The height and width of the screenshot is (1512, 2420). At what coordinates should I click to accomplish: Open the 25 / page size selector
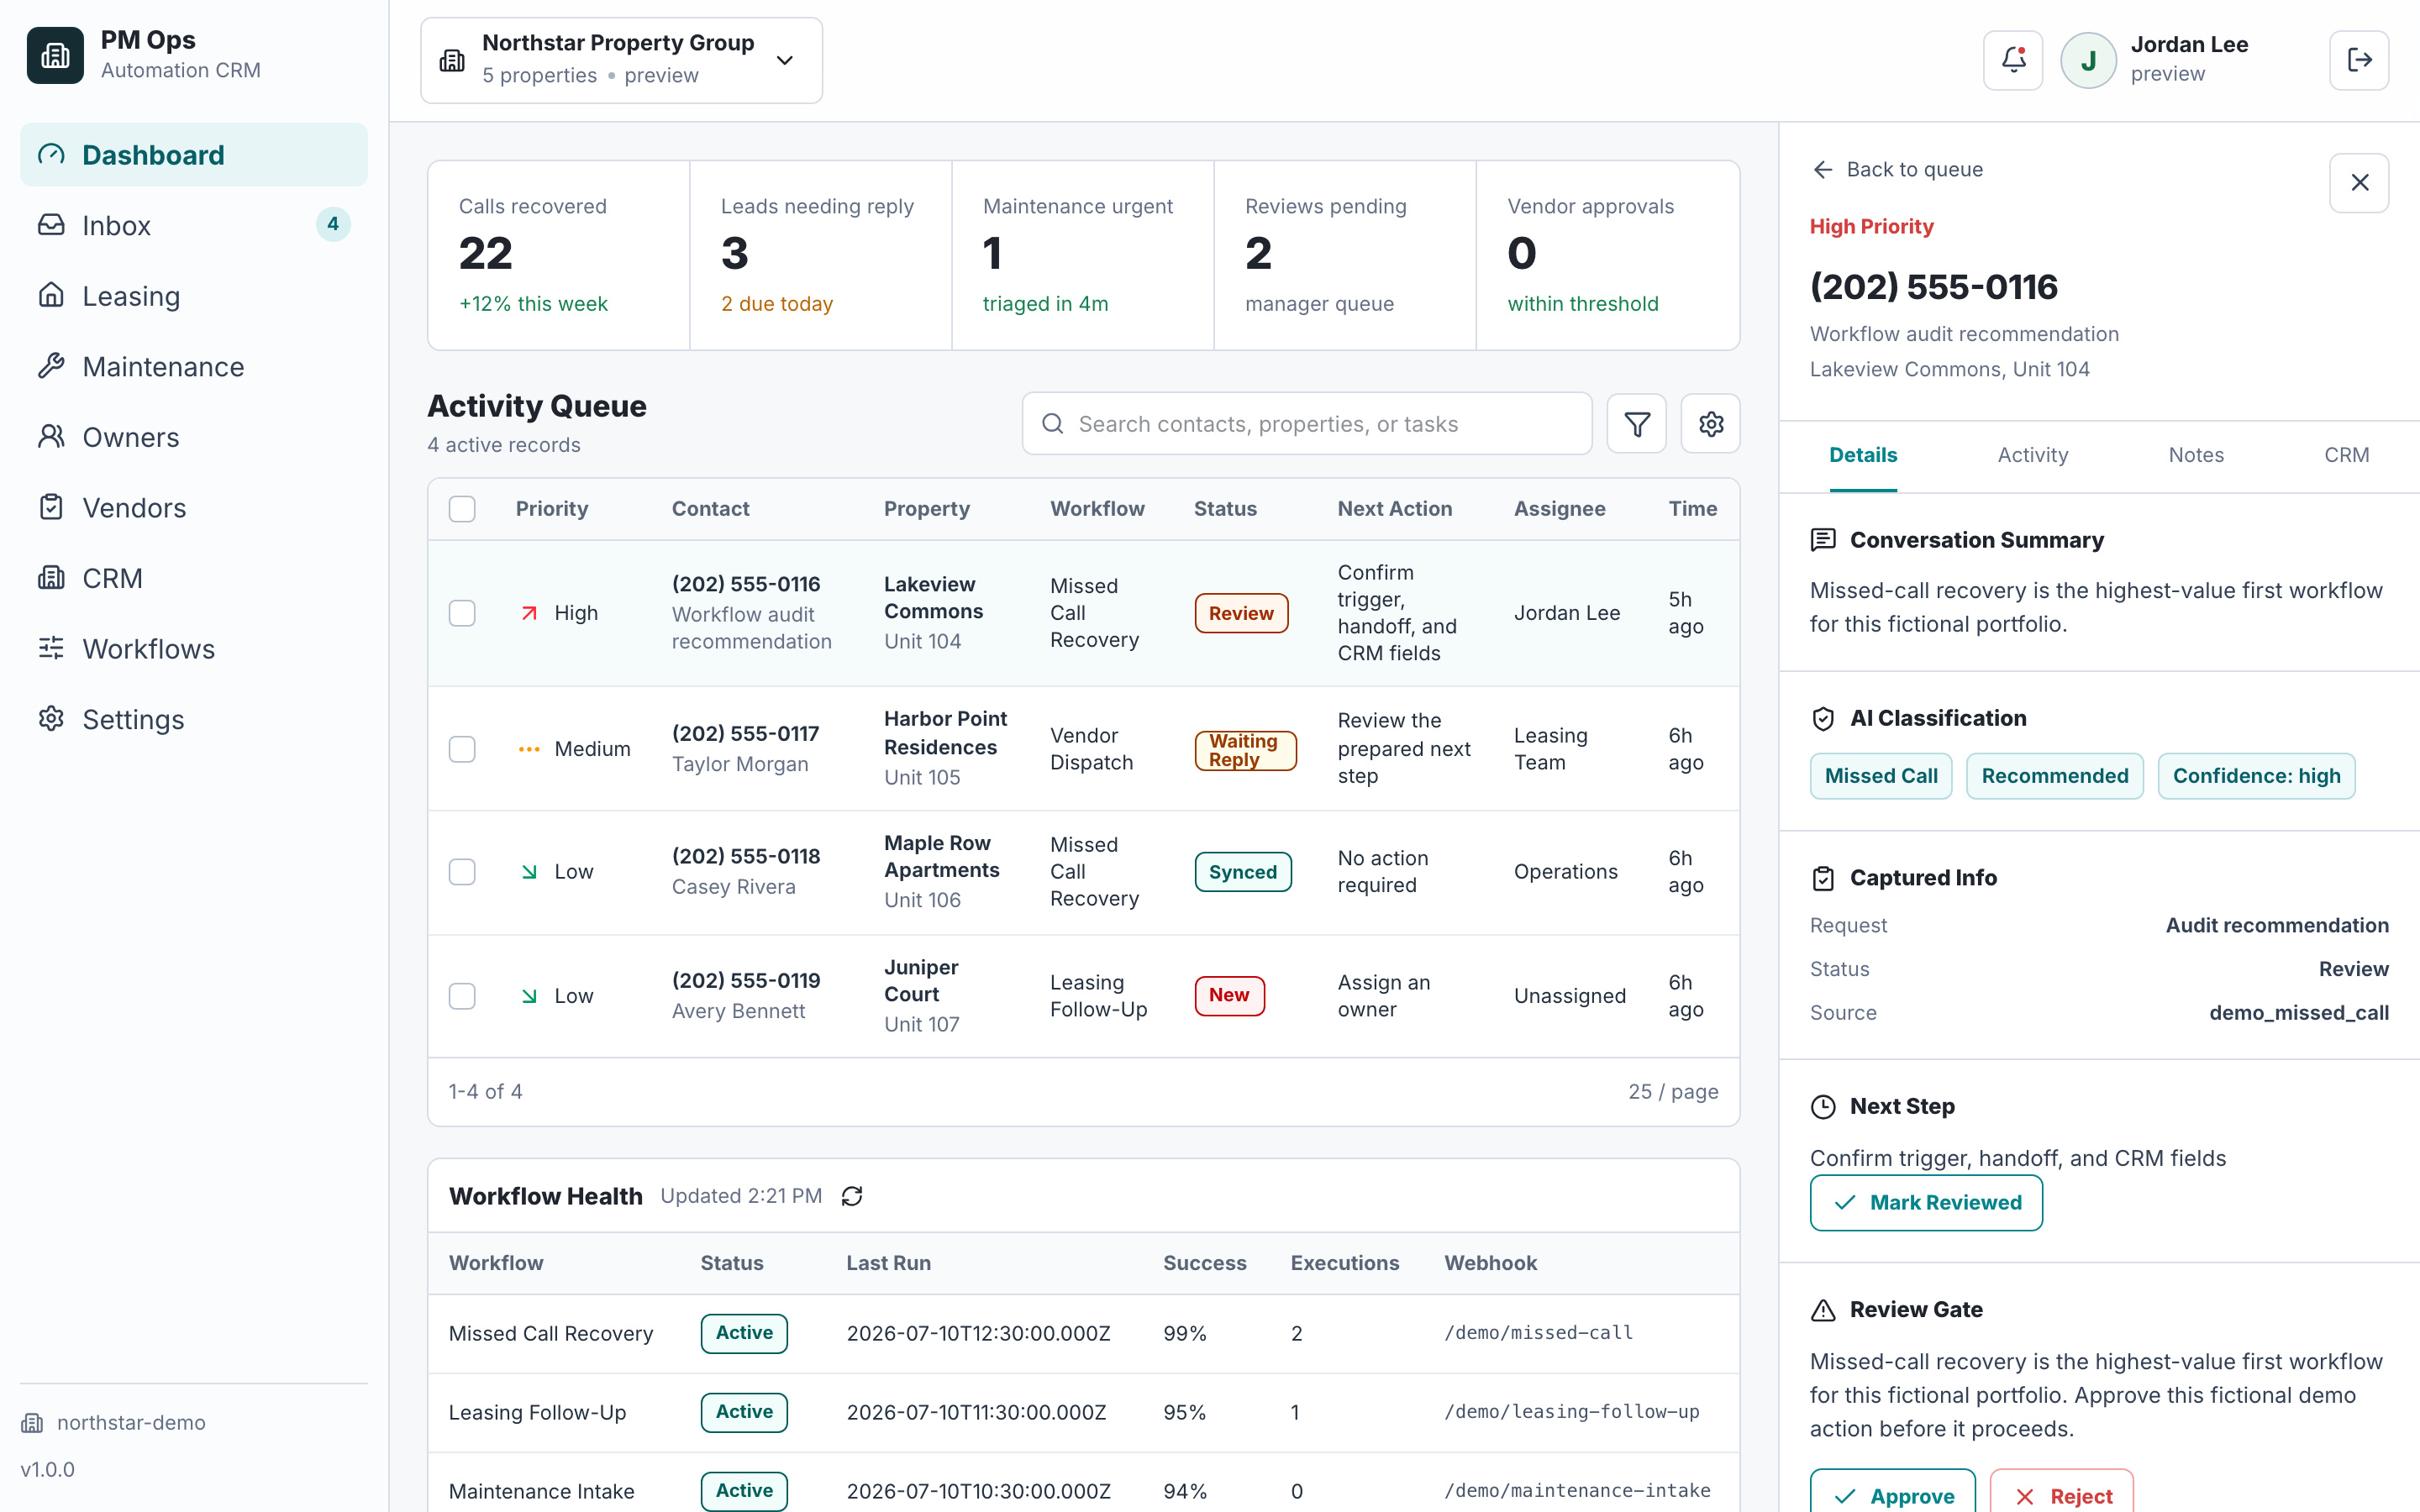pyautogui.click(x=1673, y=1091)
